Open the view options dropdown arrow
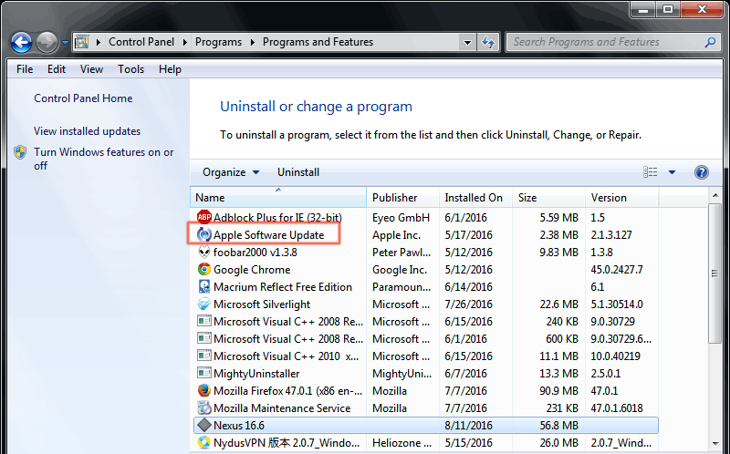The width and height of the screenshot is (730, 454). pyautogui.click(x=672, y=172)
